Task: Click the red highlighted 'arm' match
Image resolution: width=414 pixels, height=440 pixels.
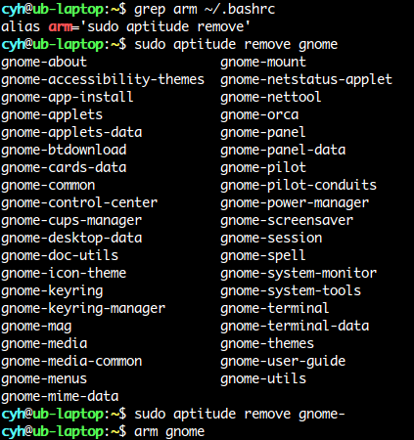Action: 60,26
